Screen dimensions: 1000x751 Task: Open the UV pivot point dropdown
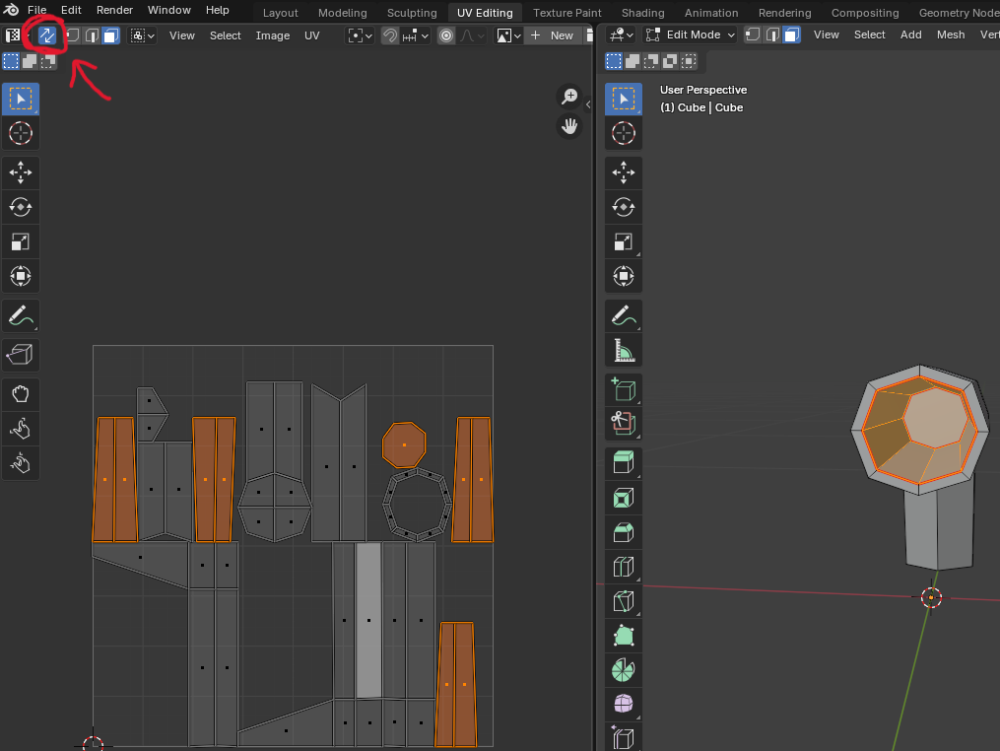(x=360, y=35)
